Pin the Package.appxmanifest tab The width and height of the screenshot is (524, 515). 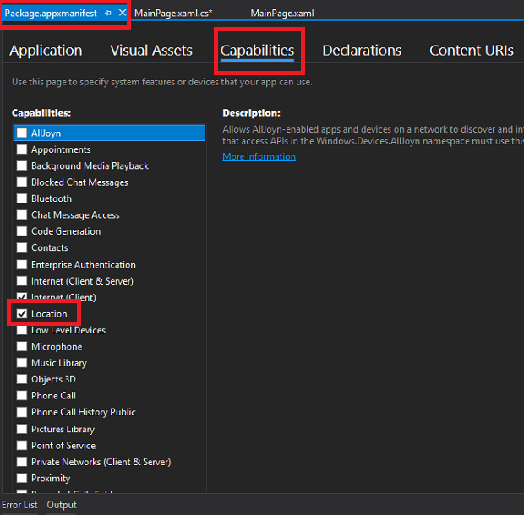(108, 14)
